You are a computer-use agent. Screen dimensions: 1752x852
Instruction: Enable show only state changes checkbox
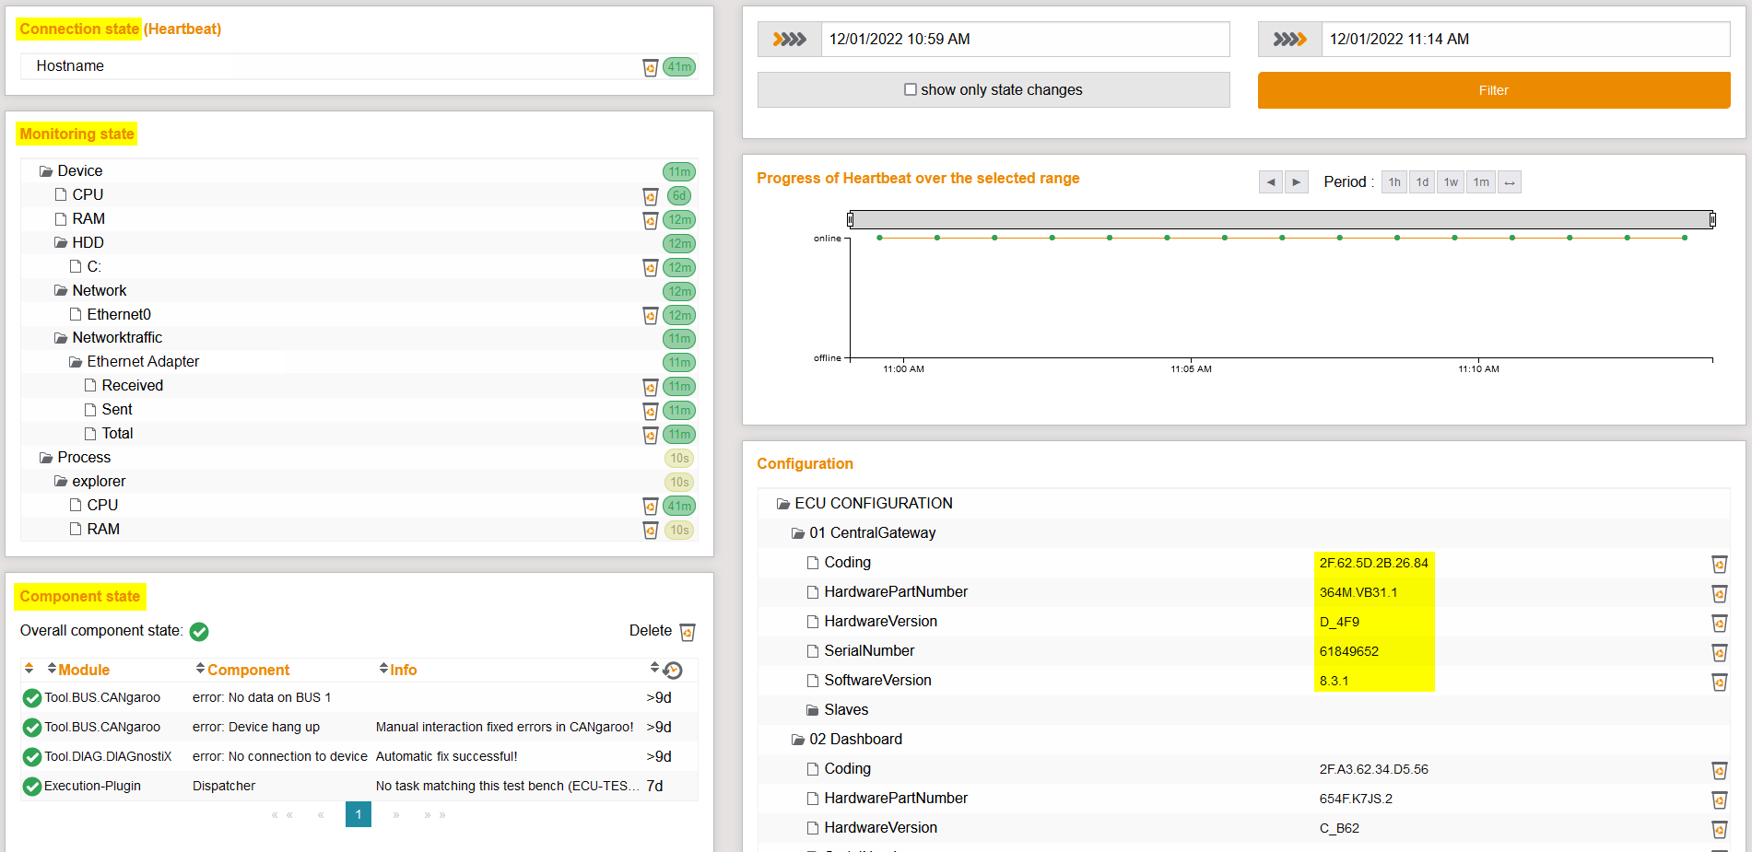[x=911, y=90]
